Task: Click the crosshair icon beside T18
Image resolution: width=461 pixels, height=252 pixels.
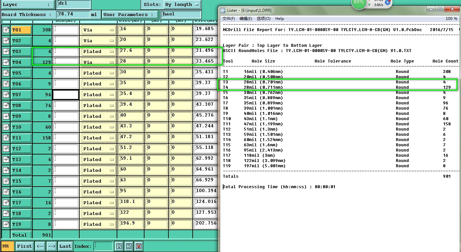Action: pyautogui.click(x=6, y=213)
